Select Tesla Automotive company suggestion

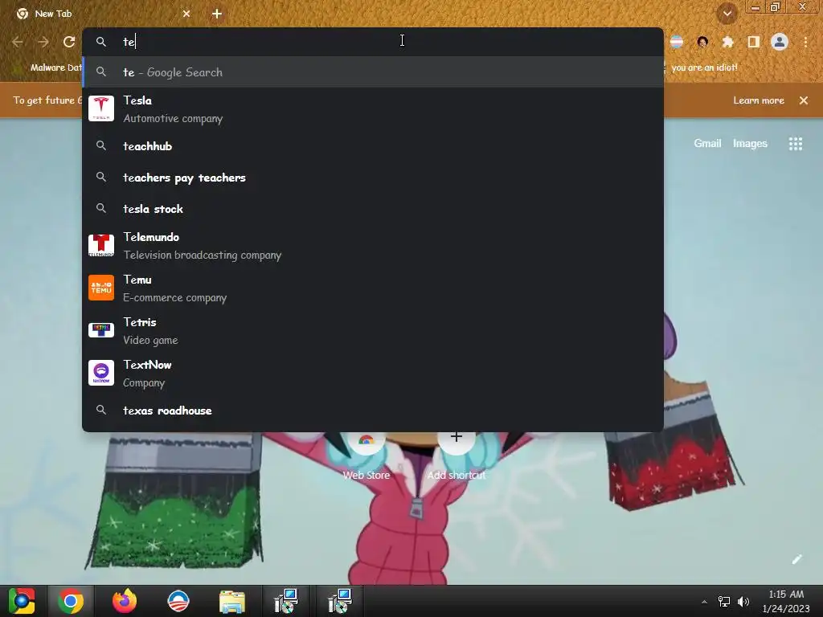pyautogui.click(x=373, y=109)
